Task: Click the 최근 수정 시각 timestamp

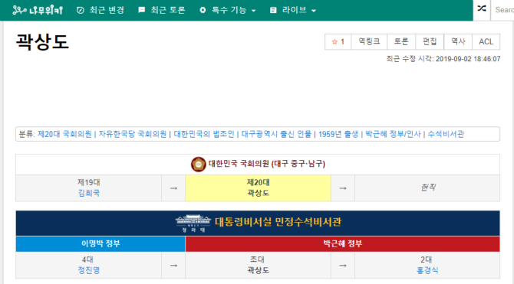Action: click(x=443, y=59)
